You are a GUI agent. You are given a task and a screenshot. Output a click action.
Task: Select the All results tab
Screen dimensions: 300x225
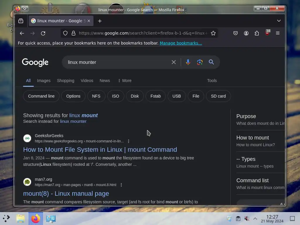[28, 81]
